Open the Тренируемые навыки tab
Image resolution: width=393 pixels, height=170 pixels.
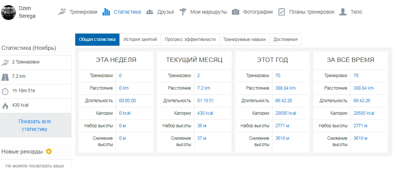click(245, 39)
